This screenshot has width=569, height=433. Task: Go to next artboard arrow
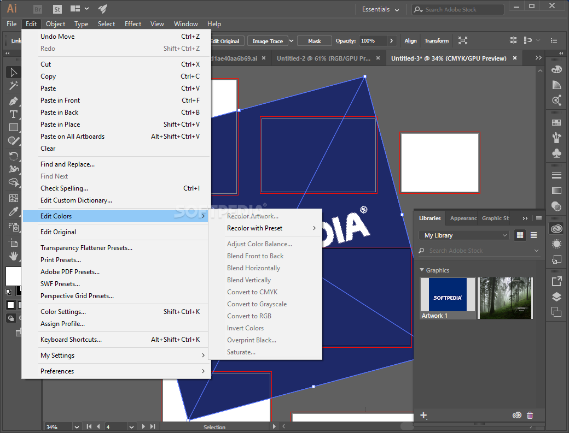[x=143, y=427]
